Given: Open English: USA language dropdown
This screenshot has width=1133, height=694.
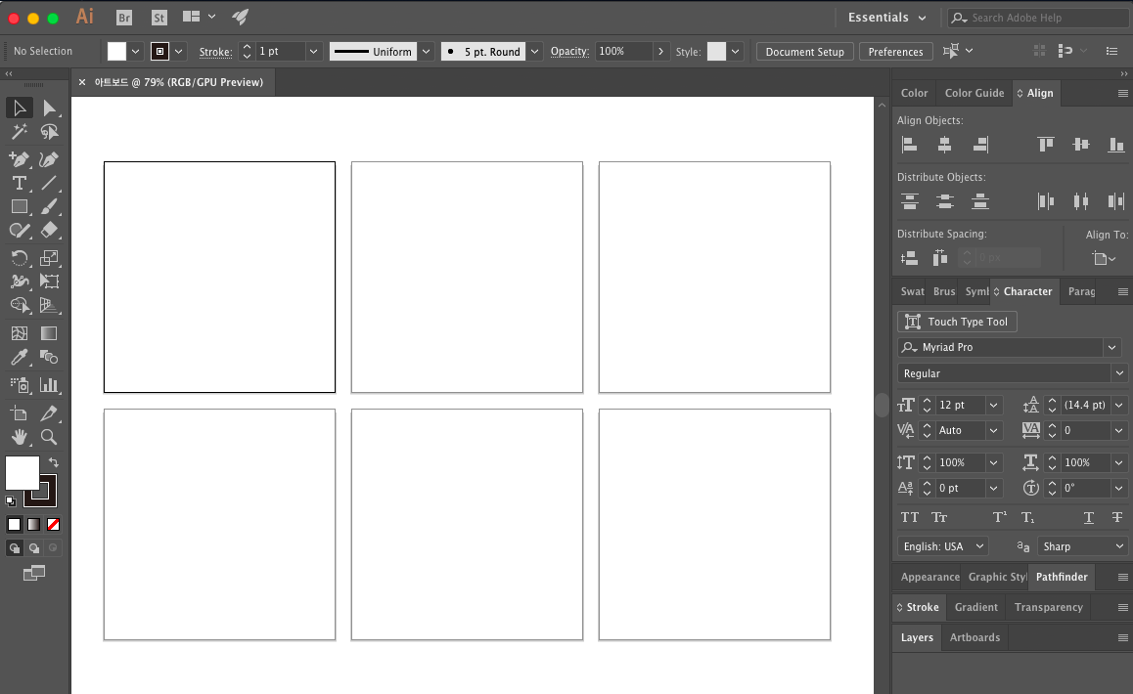Looking at the screenshot, I should point(943,546).
